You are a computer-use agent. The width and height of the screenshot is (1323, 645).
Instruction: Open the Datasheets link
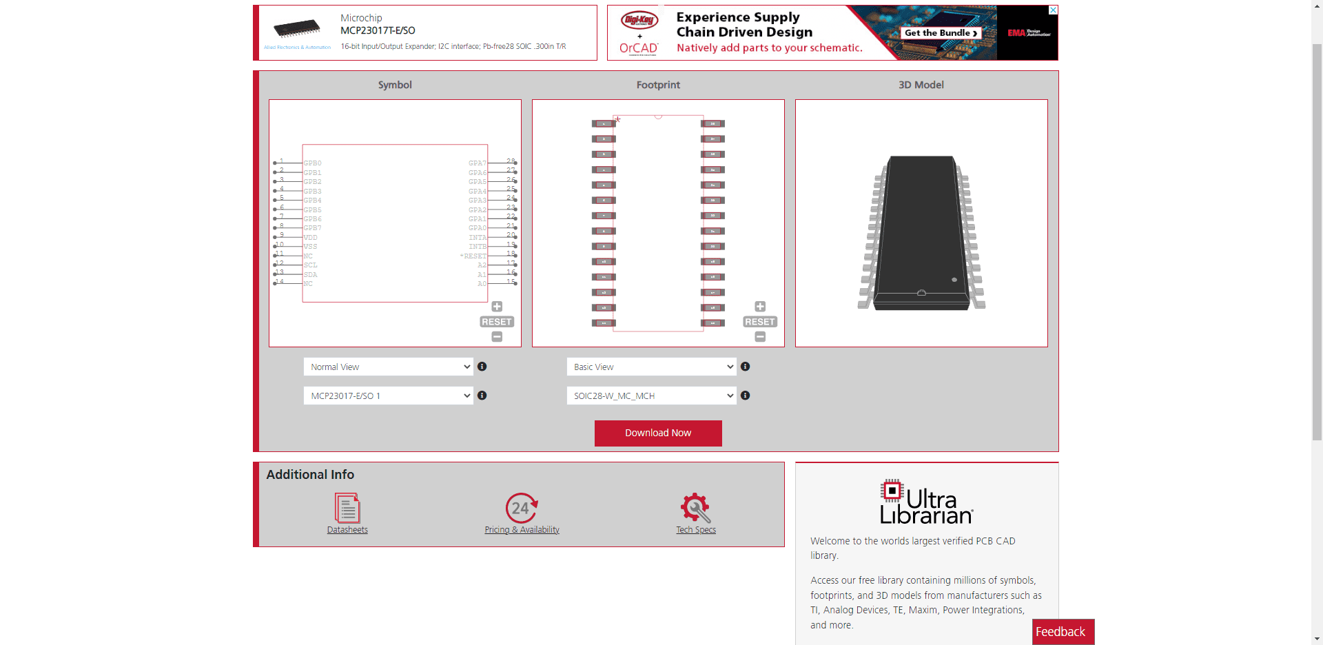[347, 530]
